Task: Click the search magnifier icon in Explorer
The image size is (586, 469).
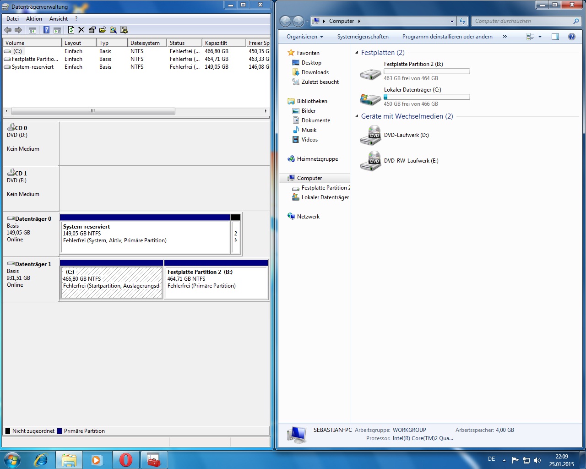Action: pos(576,21)
